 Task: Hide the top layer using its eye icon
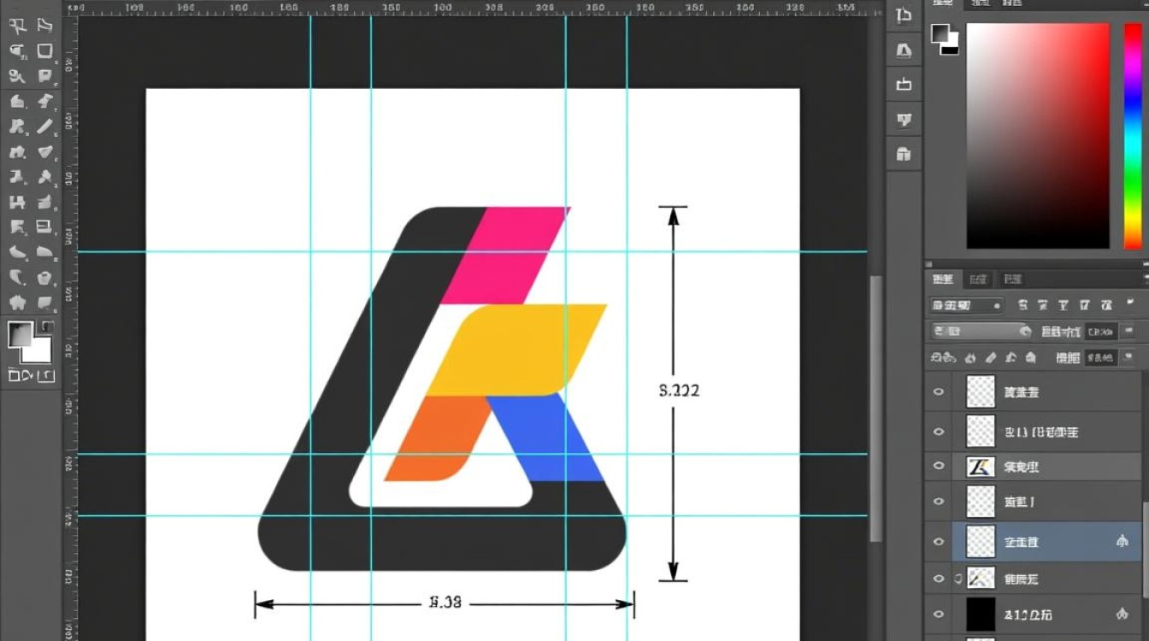tap(939, 391)
